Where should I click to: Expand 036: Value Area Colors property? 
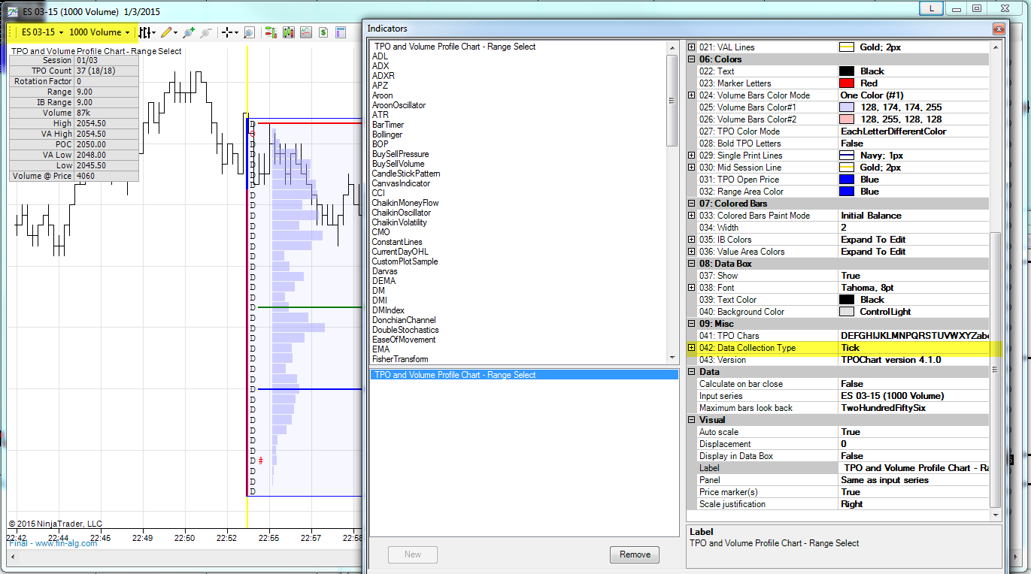692,252
